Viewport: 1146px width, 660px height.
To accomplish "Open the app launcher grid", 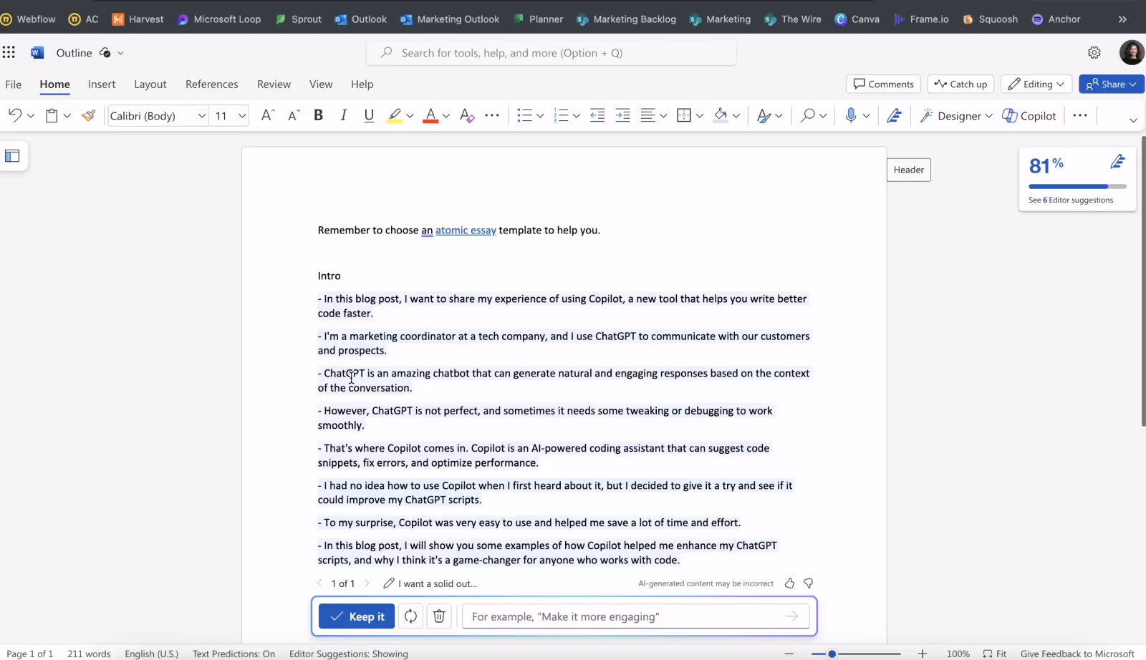I will click(x=9, y=52).
